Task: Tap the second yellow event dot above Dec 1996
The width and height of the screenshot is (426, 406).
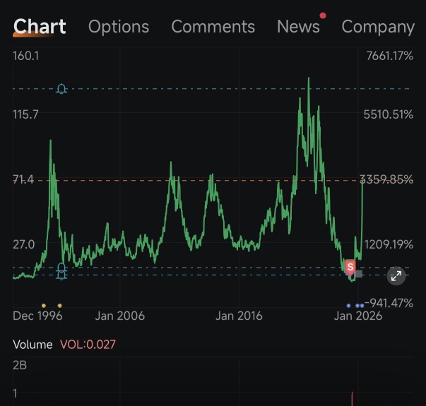Action: click(x=60, y=306)
